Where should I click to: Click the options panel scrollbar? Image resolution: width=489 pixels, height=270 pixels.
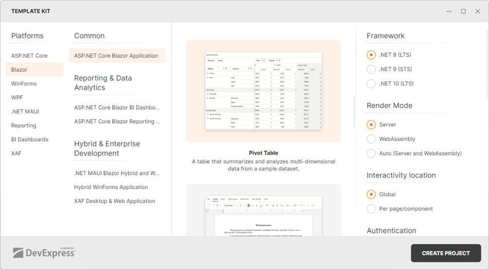click(x=487, y=64)
